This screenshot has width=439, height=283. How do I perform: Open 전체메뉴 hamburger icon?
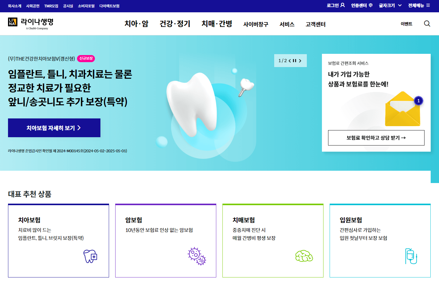tap(428, 5)
